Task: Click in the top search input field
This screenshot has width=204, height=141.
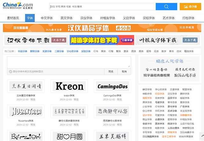Action: pyautogui.click(x=102, y=7)
